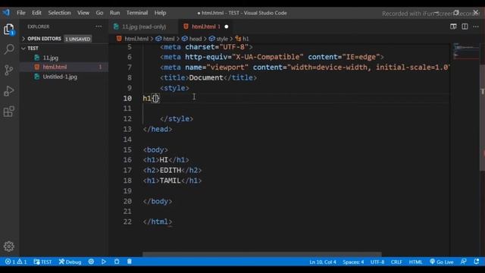The width and height of the screenshot is (485, 273).
Task: Click Ln 10, Col 4 cursor position
Action: point(323,262)
